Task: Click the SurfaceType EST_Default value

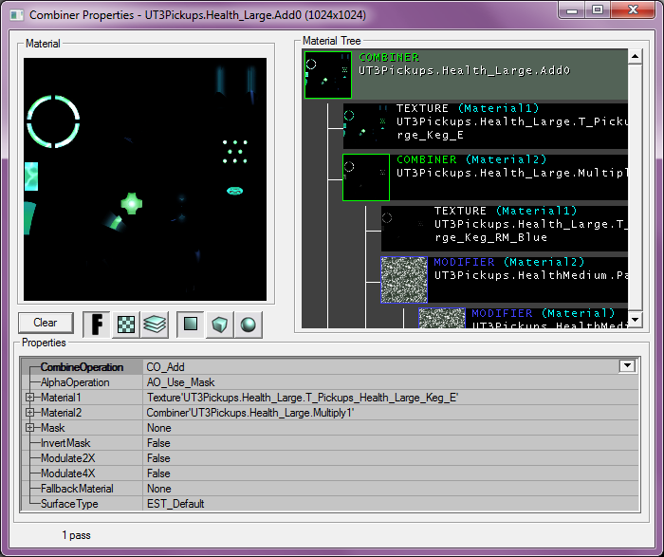Action: (x=175, y=504)
